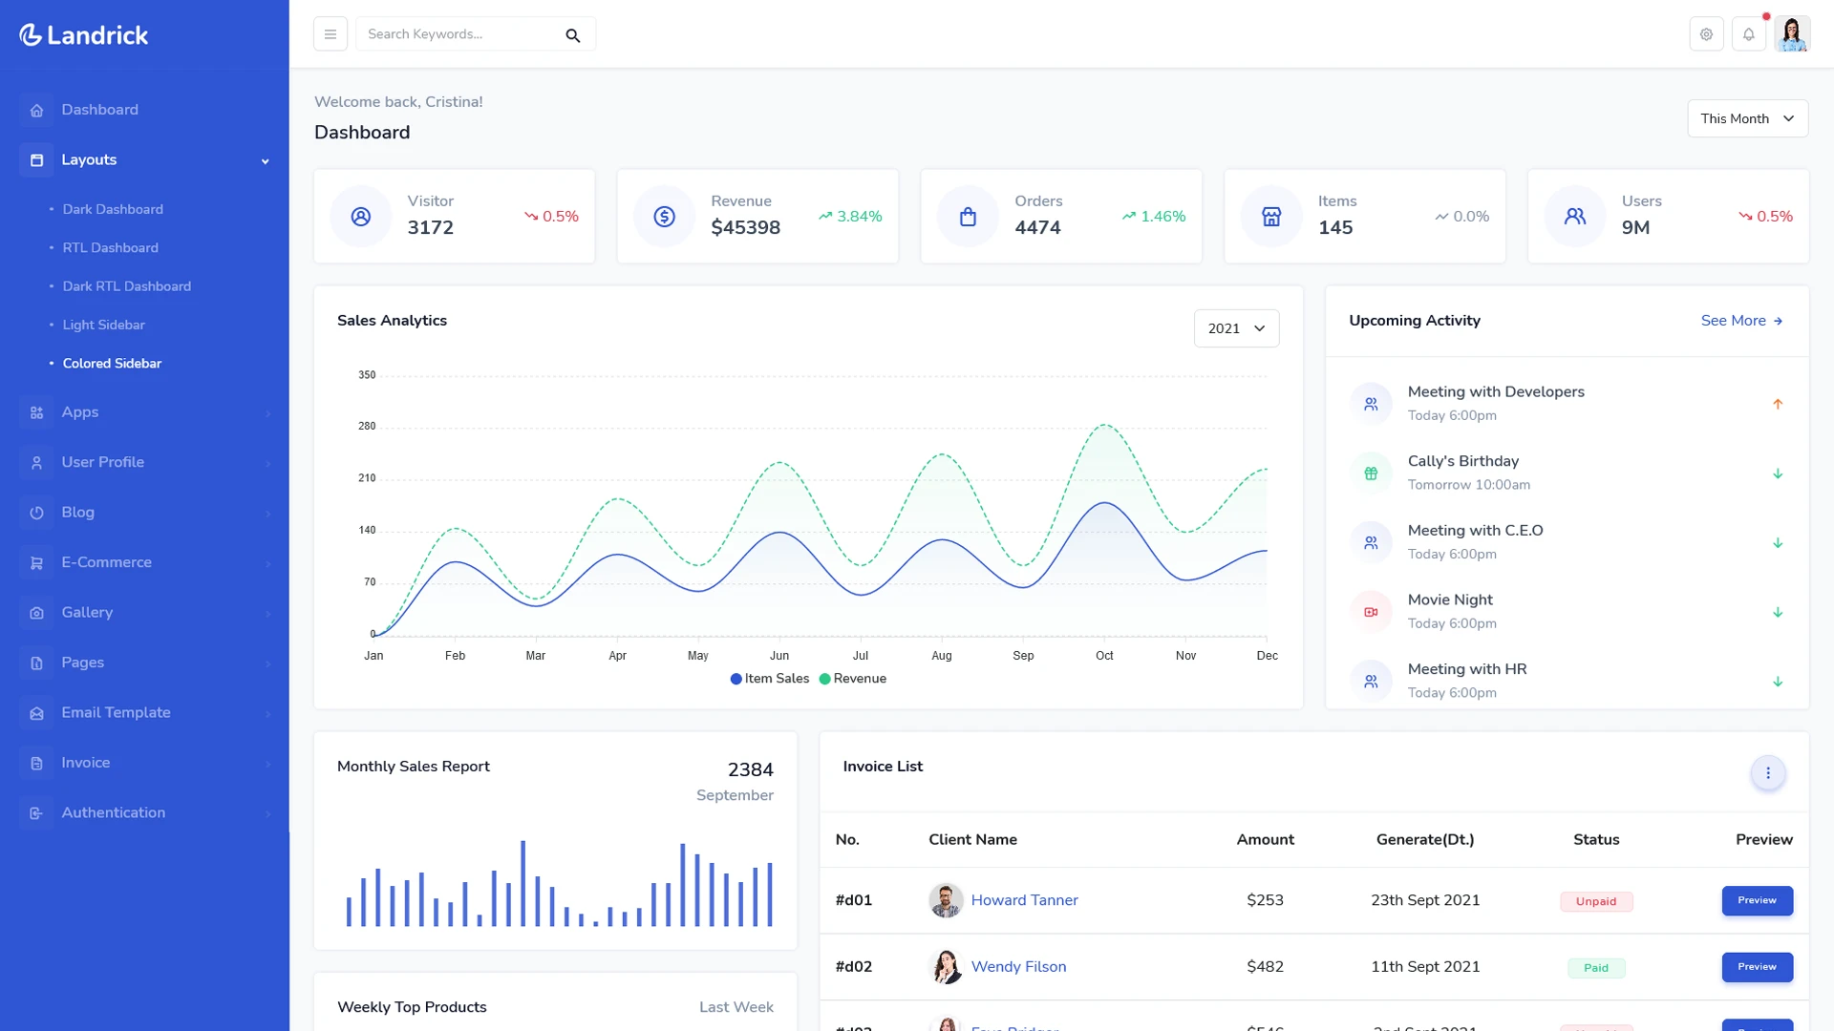Expand the Pages menu
Viewport: 1834px width, 1031px height.
(x=267, y=663)
